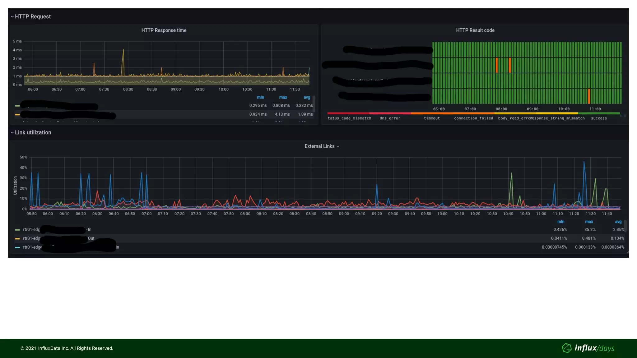The height and width of the screenshot is (358, 637).
Task: Click the influxdays logo icon
Action: [566, 348]
